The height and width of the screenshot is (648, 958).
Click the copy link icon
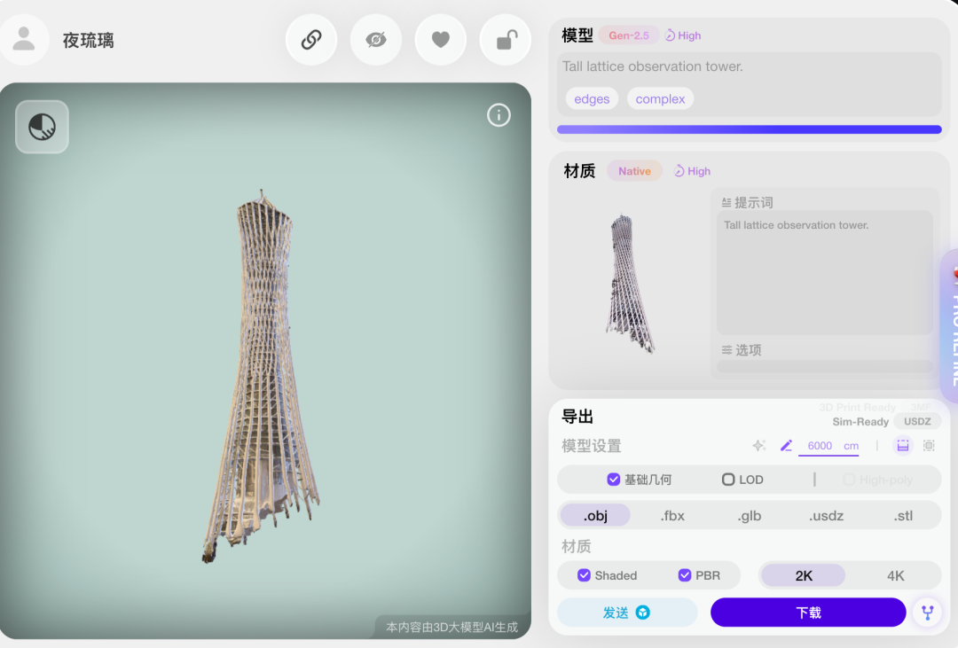311,40
